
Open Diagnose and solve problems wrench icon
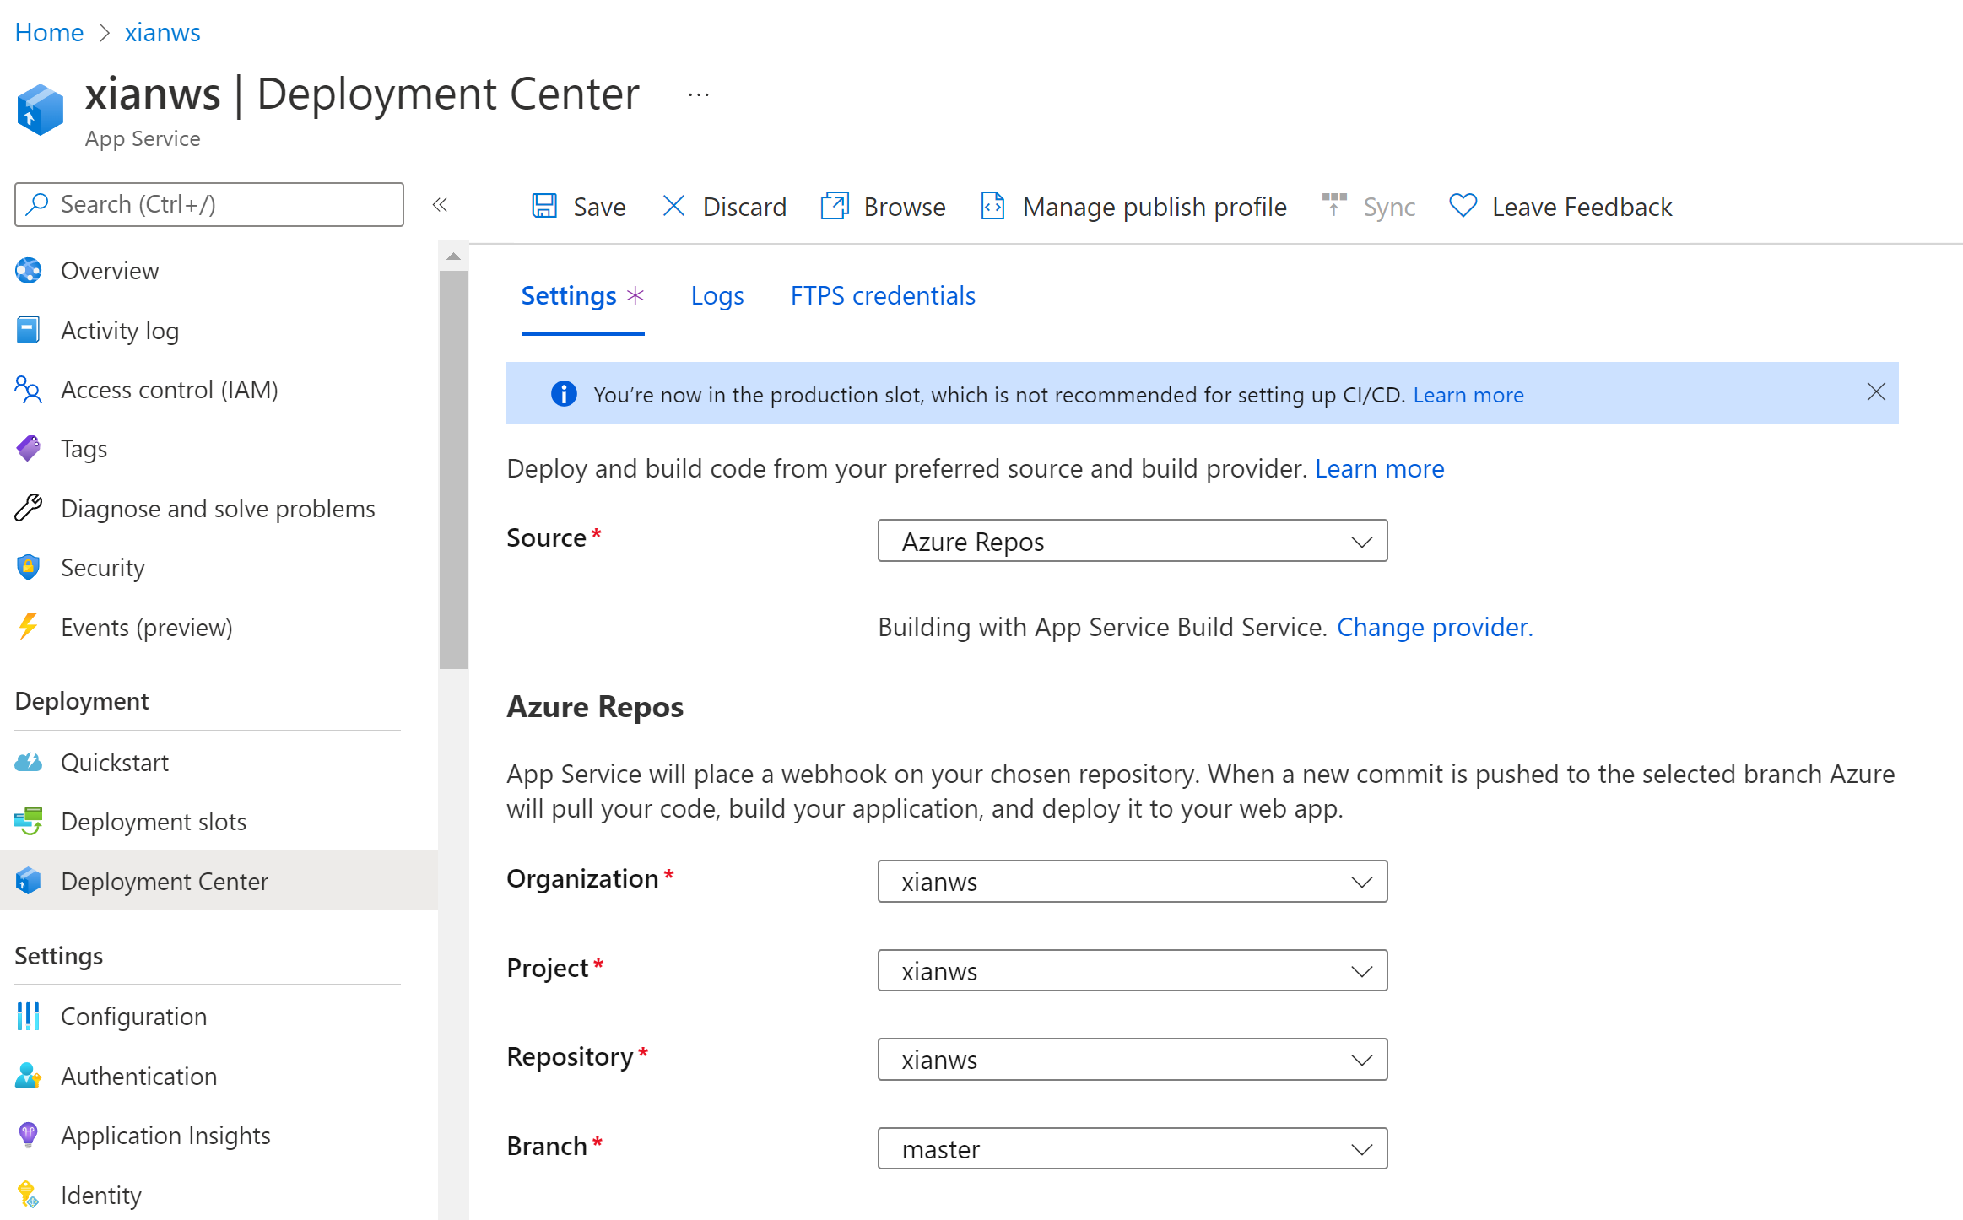[29, 508]
